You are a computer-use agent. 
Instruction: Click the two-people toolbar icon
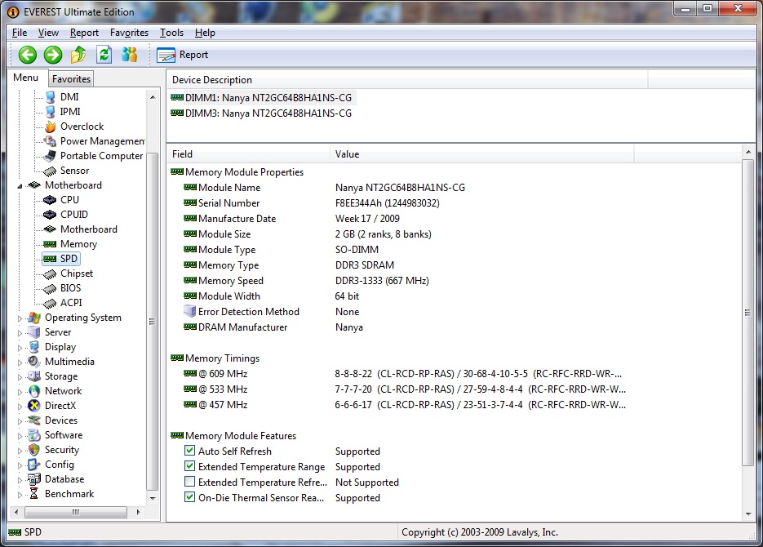coord(130,55)
